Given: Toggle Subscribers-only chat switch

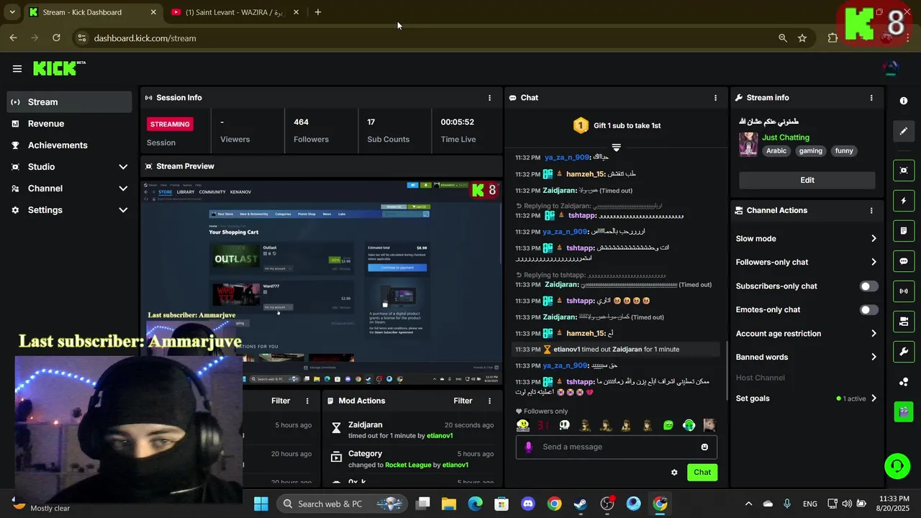Looking at the screenshot, I should tap(869, 286).
